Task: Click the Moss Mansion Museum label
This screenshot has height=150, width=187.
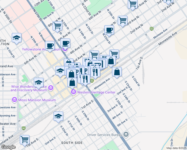Action: click(37, 100)
